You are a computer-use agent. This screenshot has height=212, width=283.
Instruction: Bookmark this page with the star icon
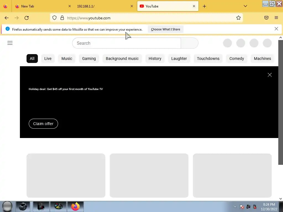tap(239, 18)
